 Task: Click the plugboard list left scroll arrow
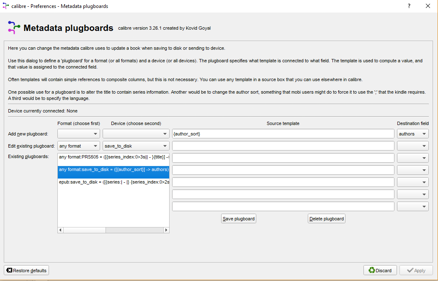coord(61,230)
